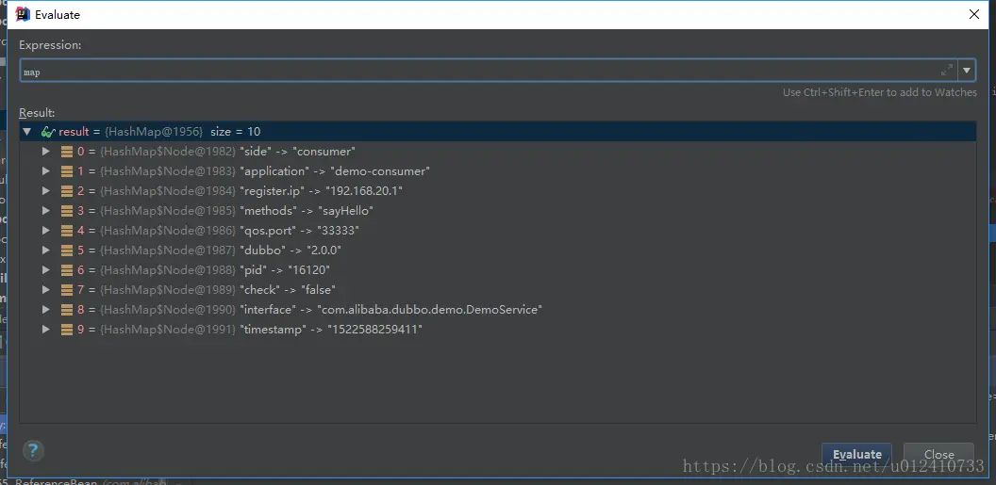
Task: Click the field icon of node 1
Action: [x=67, y=171]
